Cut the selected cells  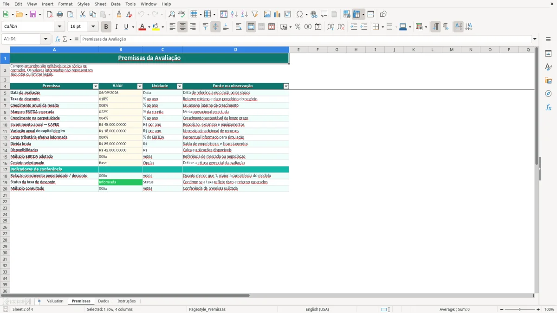click(83, 14)
